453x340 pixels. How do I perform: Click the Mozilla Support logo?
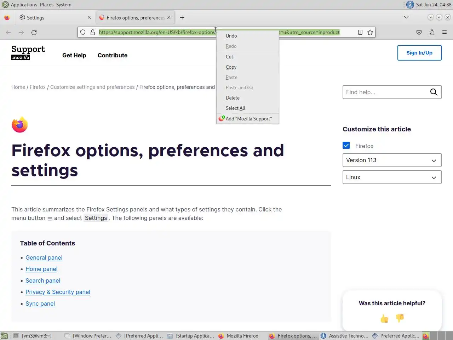[x=28, y=53]
